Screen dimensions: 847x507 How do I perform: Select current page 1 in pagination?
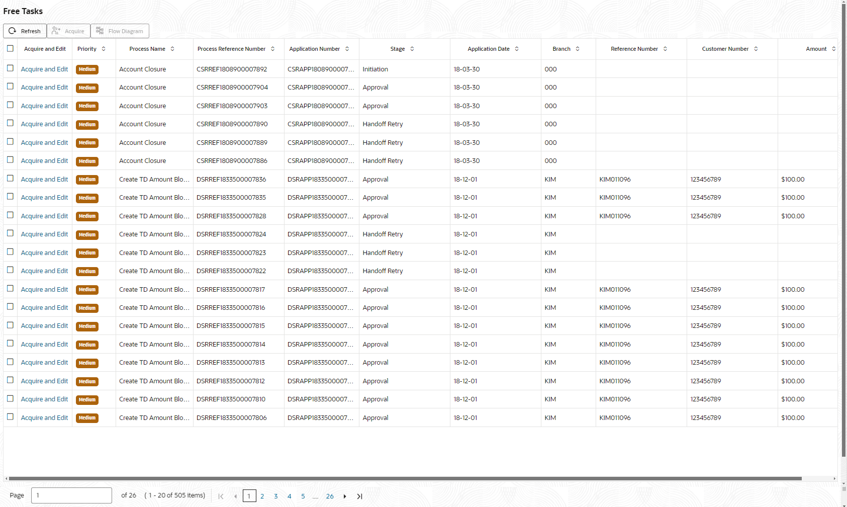click(x=249, y=496)
